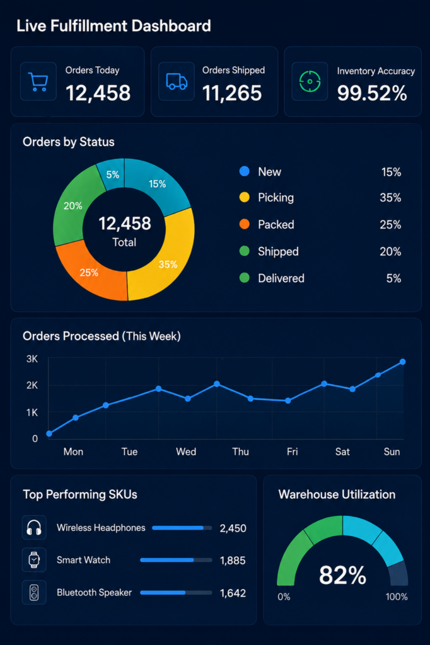Image resolution: width=430 pixels, height=645 pixels.
Task: Click the 12,458 Total donut center
Action: tap(124, 231)
